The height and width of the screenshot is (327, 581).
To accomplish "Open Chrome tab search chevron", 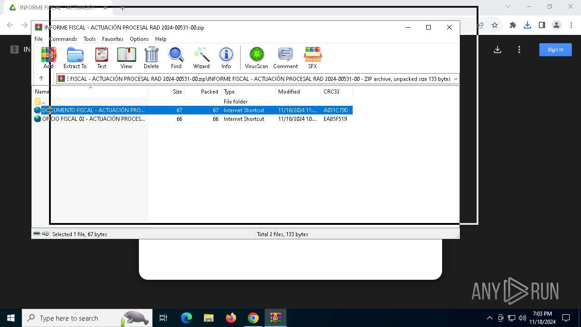I will (x=508, y=7).
